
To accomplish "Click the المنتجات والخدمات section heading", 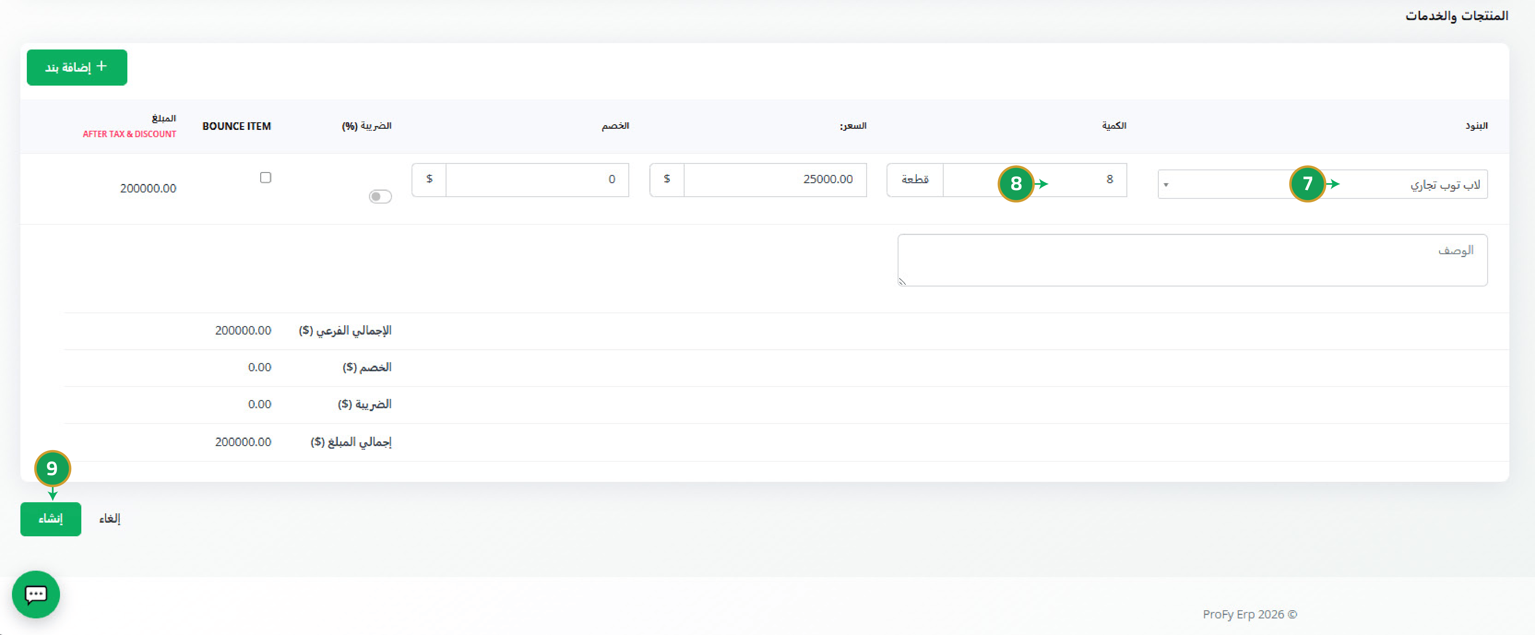I will [x=1456, y=16].
